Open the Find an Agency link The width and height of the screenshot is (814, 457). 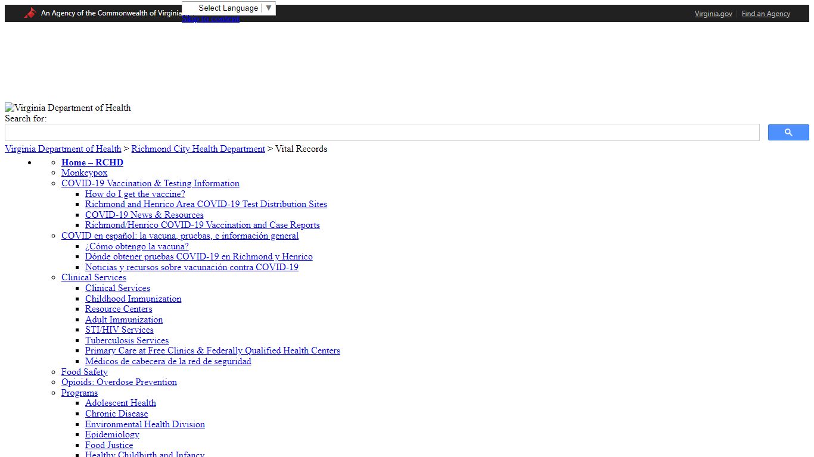766,14
